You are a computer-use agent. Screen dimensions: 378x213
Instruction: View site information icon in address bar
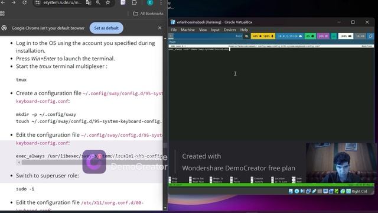click(x=37, y=2)
